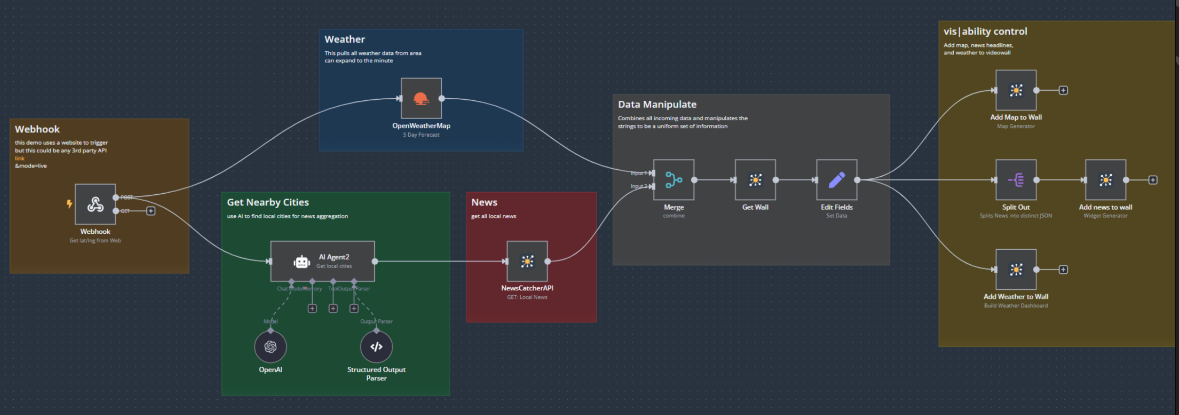The image size is (1179, 415).
Task: Select the News sticky note title
Action: tap(484, 202)
